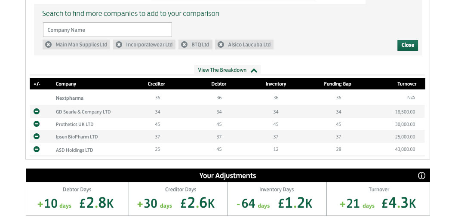Remove Incorporatewear Ltd from comparison
Screen dimensions: 455x224
tap(119, 45)
